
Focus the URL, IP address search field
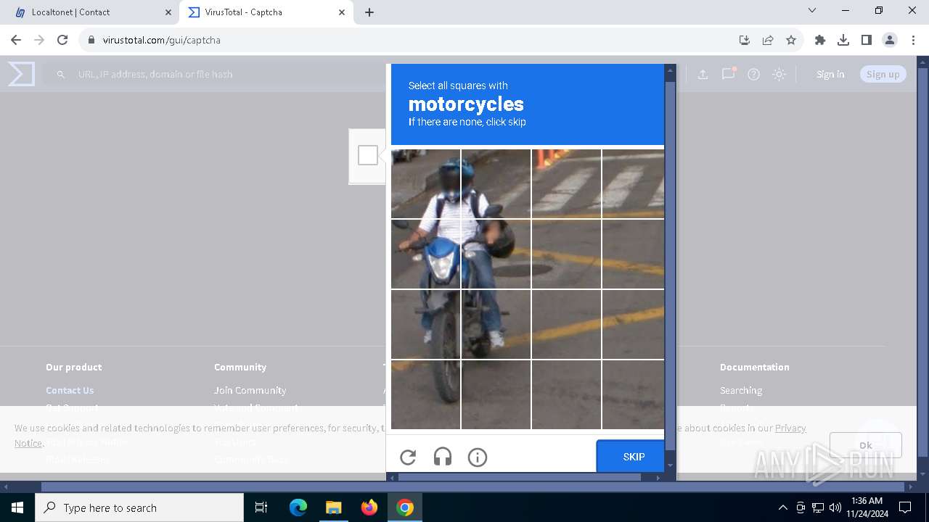click(x=218, y=74)
